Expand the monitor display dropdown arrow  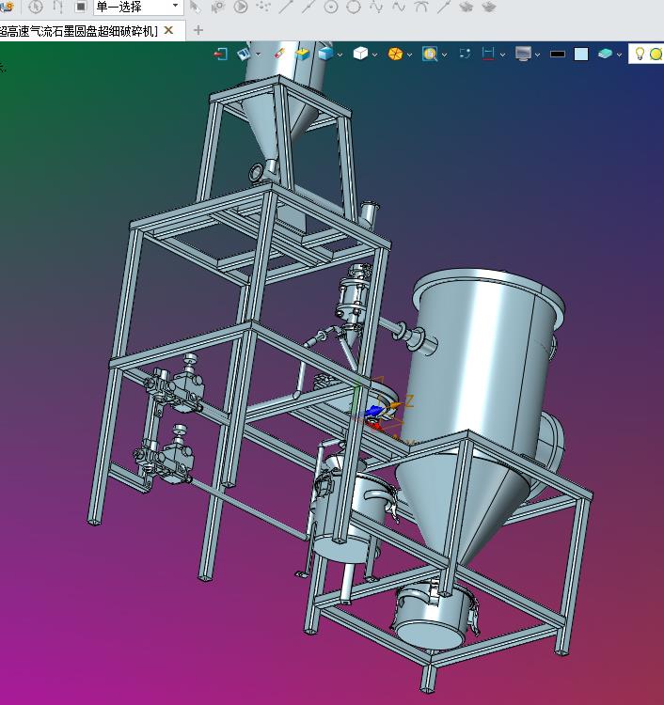tap(537, 55)
